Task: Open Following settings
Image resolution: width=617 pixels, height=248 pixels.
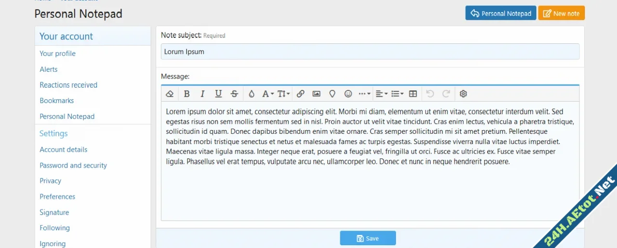Action: 54,228
